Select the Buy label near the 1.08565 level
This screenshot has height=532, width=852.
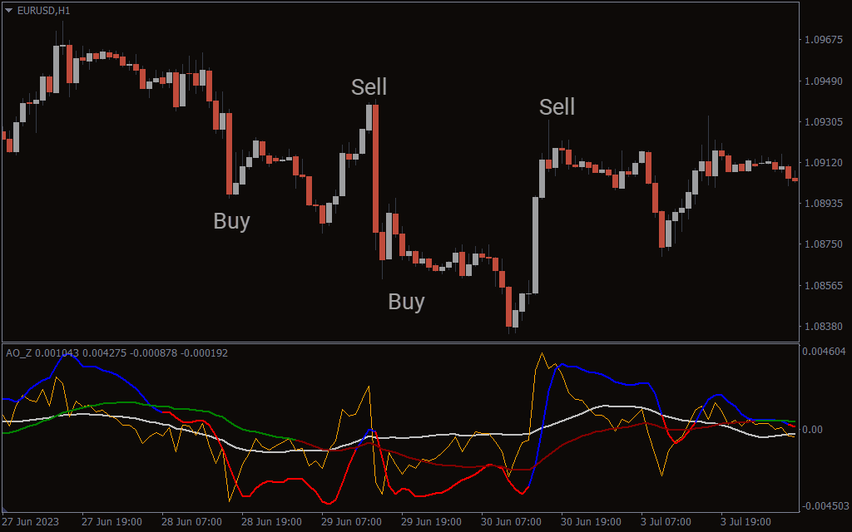coord(406,302)
